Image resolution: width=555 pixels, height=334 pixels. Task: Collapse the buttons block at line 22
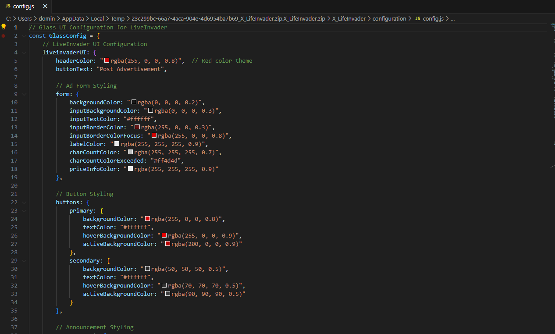pos(24,202)
